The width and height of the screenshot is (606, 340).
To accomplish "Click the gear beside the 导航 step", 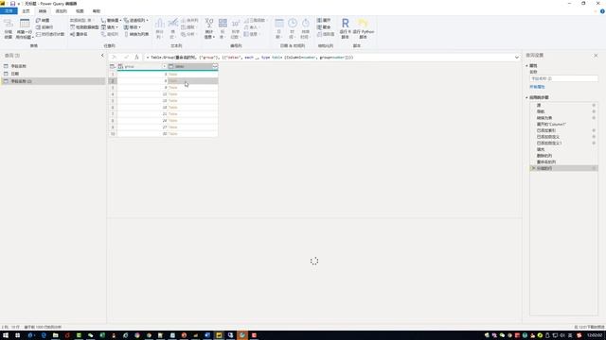I will [594, 111].
